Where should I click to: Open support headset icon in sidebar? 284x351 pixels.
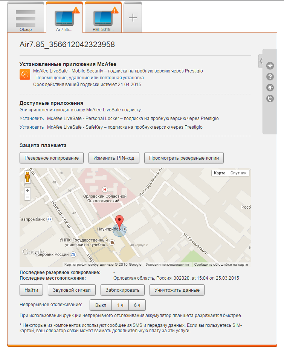[x=270, y=88]
